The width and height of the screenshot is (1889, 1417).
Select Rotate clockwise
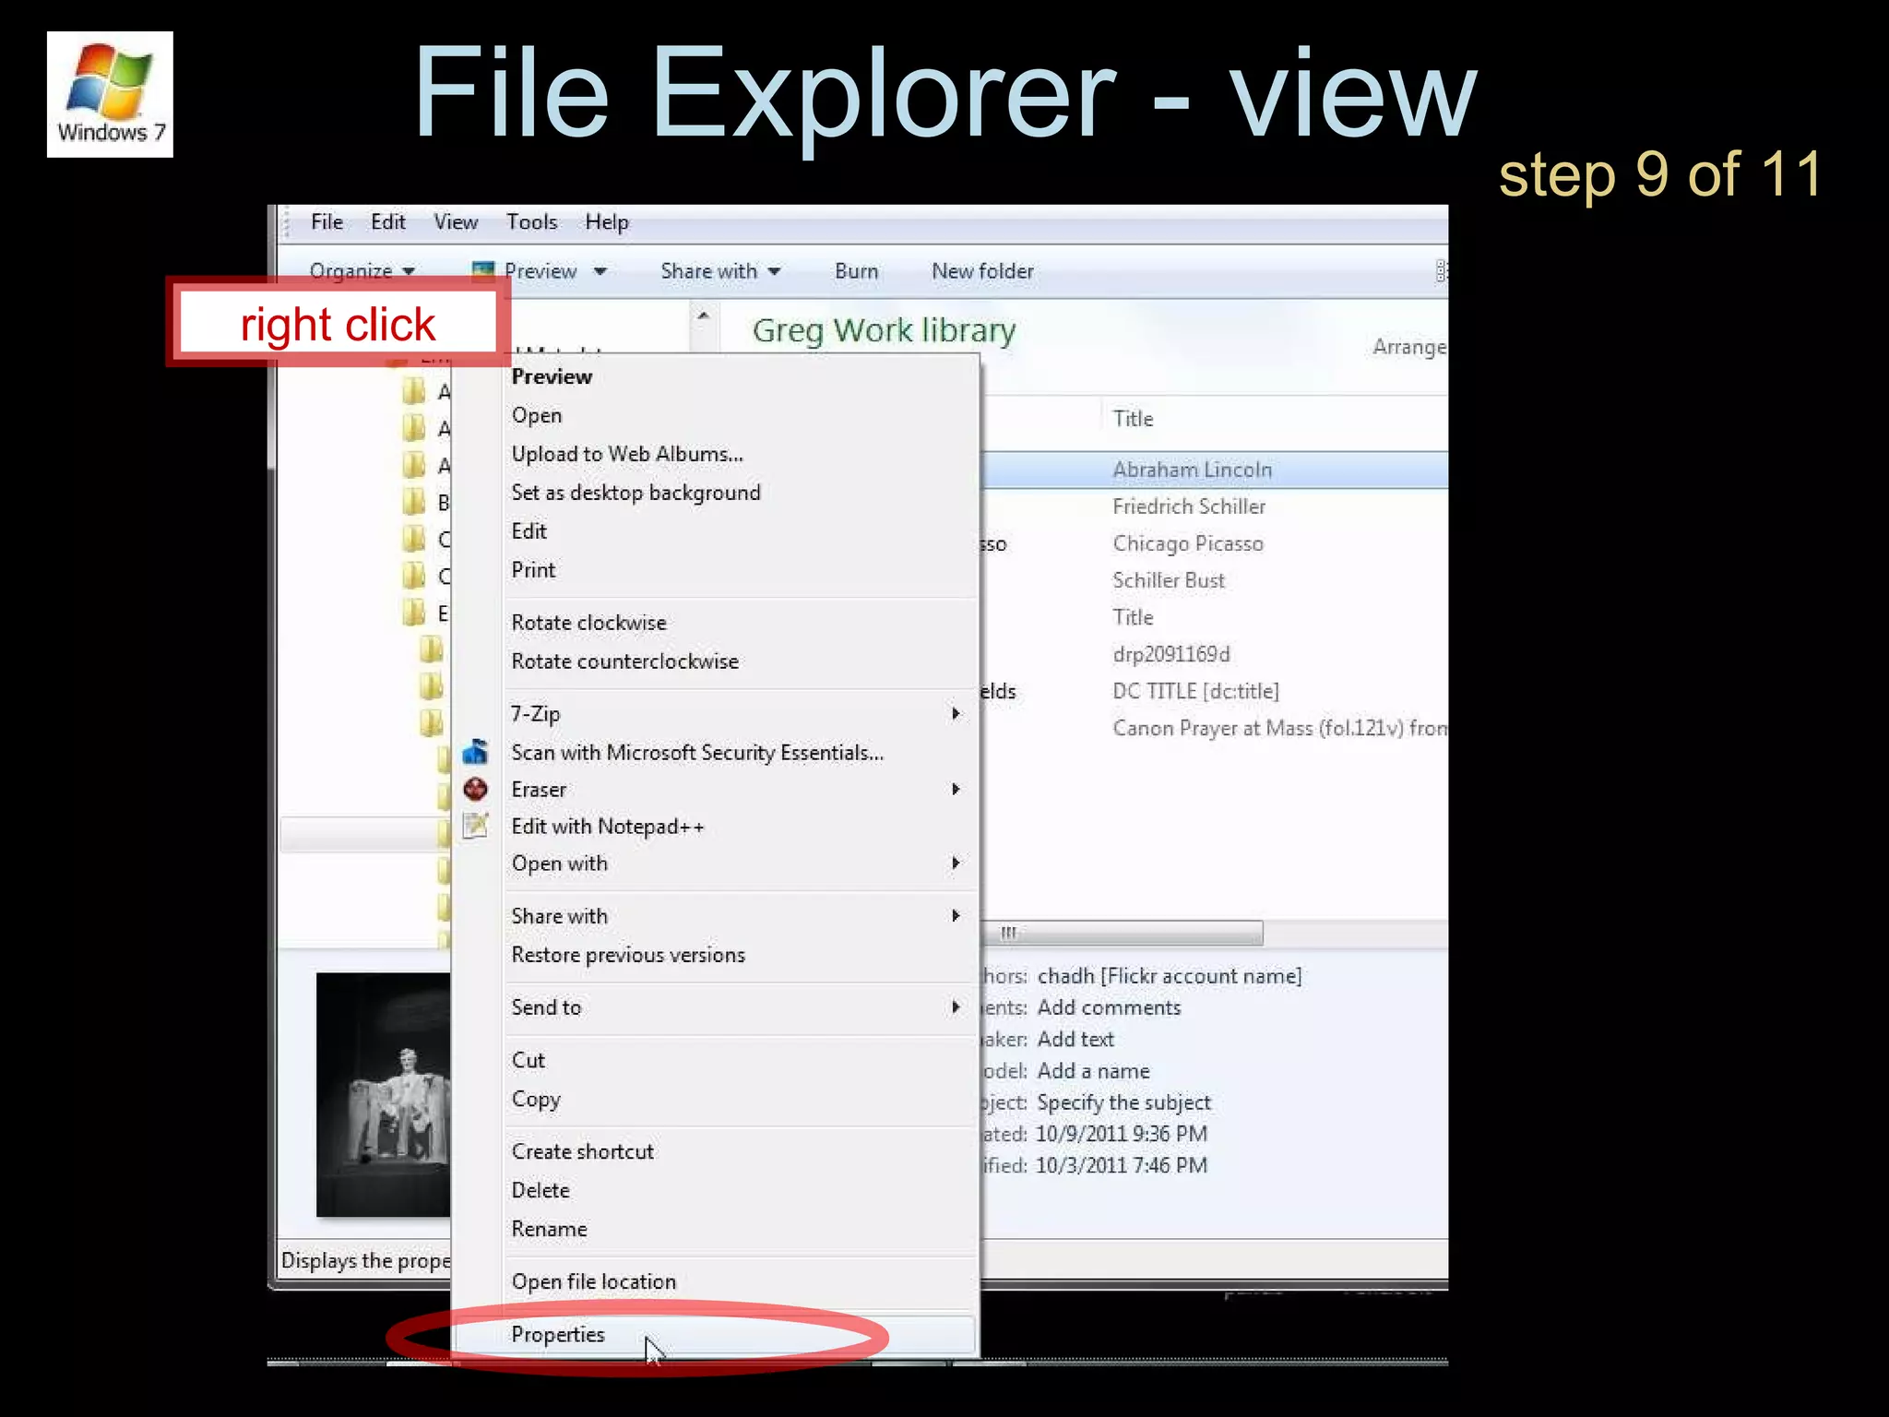pyautogui.click(x=588, y=623)
